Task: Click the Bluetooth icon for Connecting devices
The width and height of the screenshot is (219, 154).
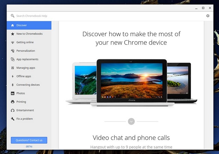Action: pyautogui.click(x=13, y=85)
